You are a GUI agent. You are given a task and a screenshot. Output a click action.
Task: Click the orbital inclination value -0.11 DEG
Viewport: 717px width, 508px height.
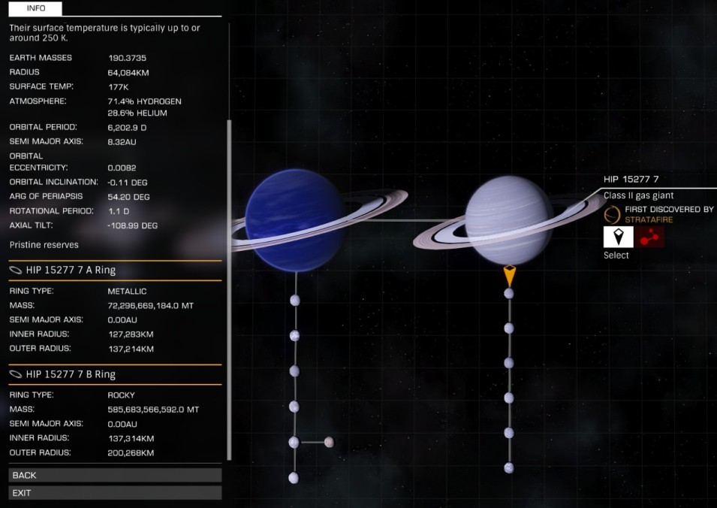128,183
